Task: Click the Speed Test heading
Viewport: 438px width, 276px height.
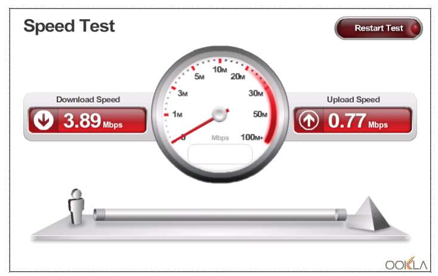Action: (69, 26)
